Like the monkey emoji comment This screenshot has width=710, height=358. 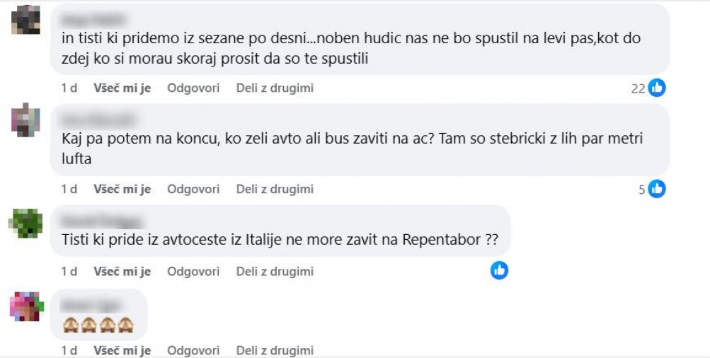[x=122, y=351]
